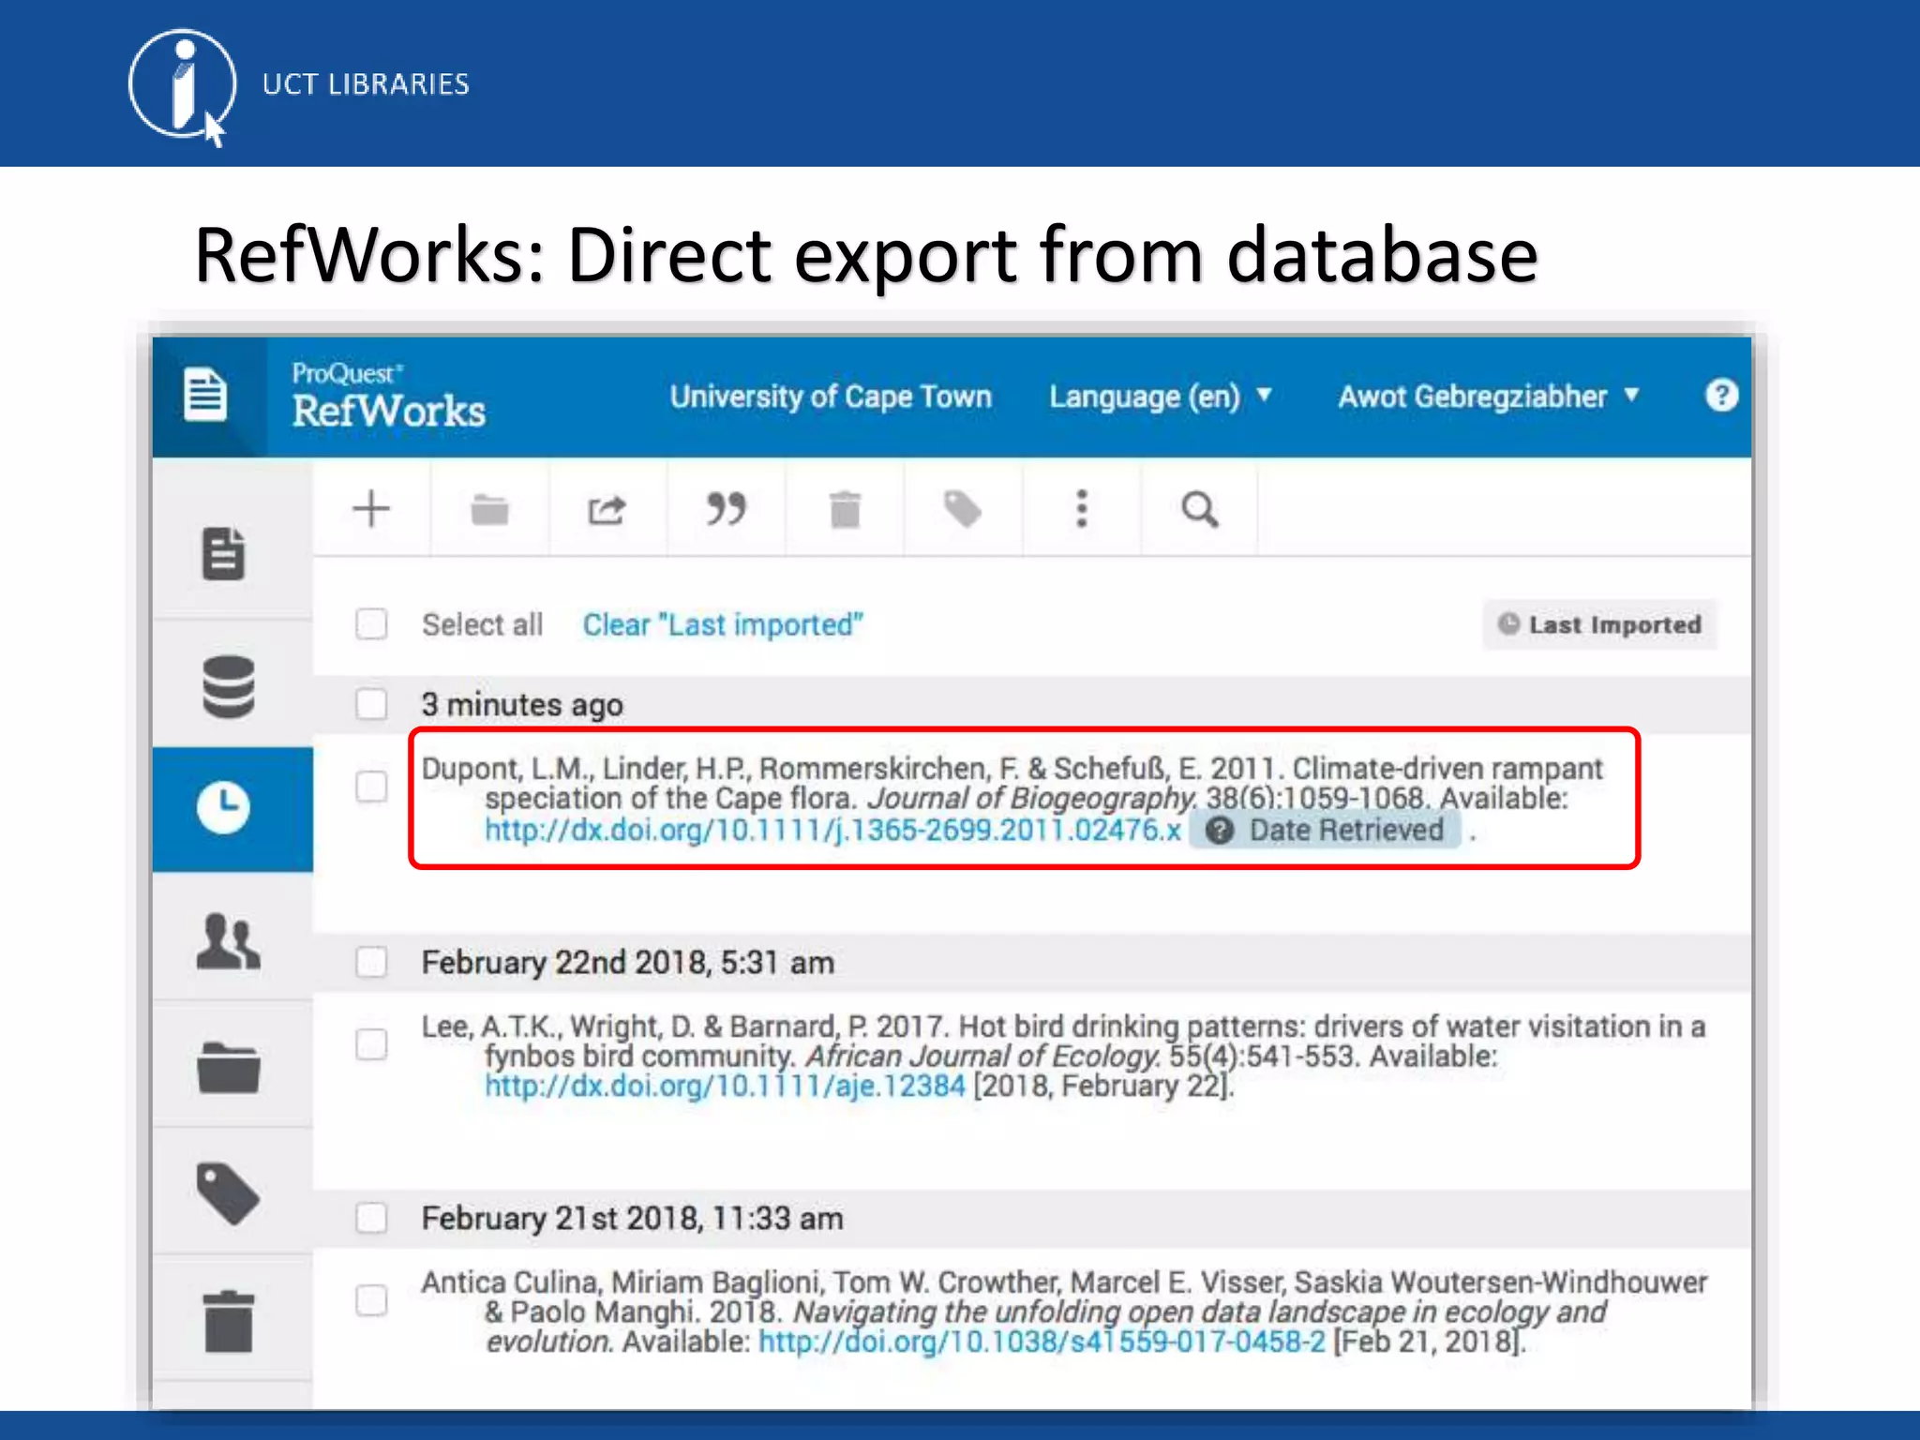Click the tag icon in toolbar
Viewport: 1920px width, 1440px height.
pyautogui.click(x=963, y=510)
